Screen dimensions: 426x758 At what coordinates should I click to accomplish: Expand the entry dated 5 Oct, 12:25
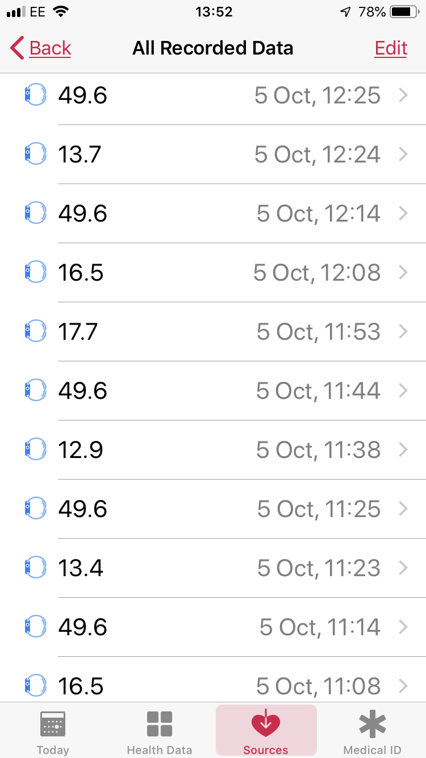click(x=403, y=95)
